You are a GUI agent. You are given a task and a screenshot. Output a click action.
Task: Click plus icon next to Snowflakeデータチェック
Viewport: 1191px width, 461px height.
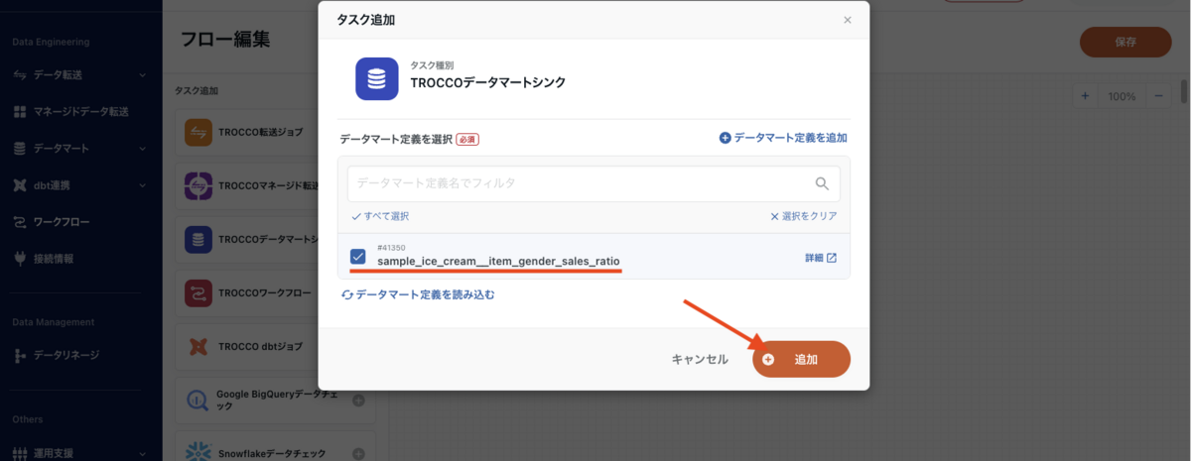point(358,454)
